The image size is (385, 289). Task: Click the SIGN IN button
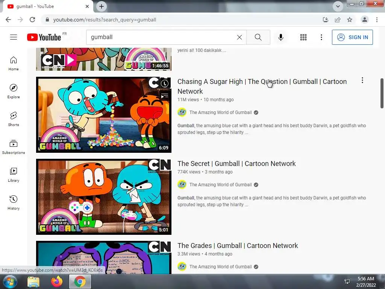352,37
